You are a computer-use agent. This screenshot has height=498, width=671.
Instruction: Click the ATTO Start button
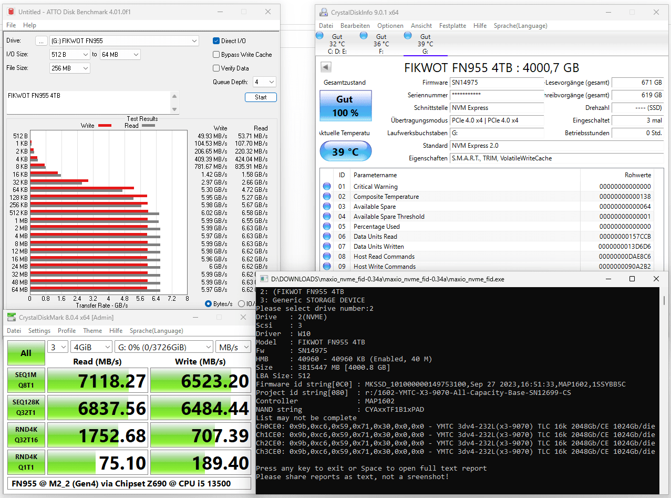[x=261, y=97]
